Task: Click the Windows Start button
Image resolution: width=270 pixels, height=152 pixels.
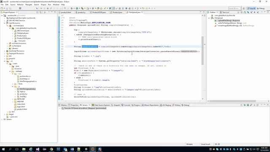Action: coord(3,149)
